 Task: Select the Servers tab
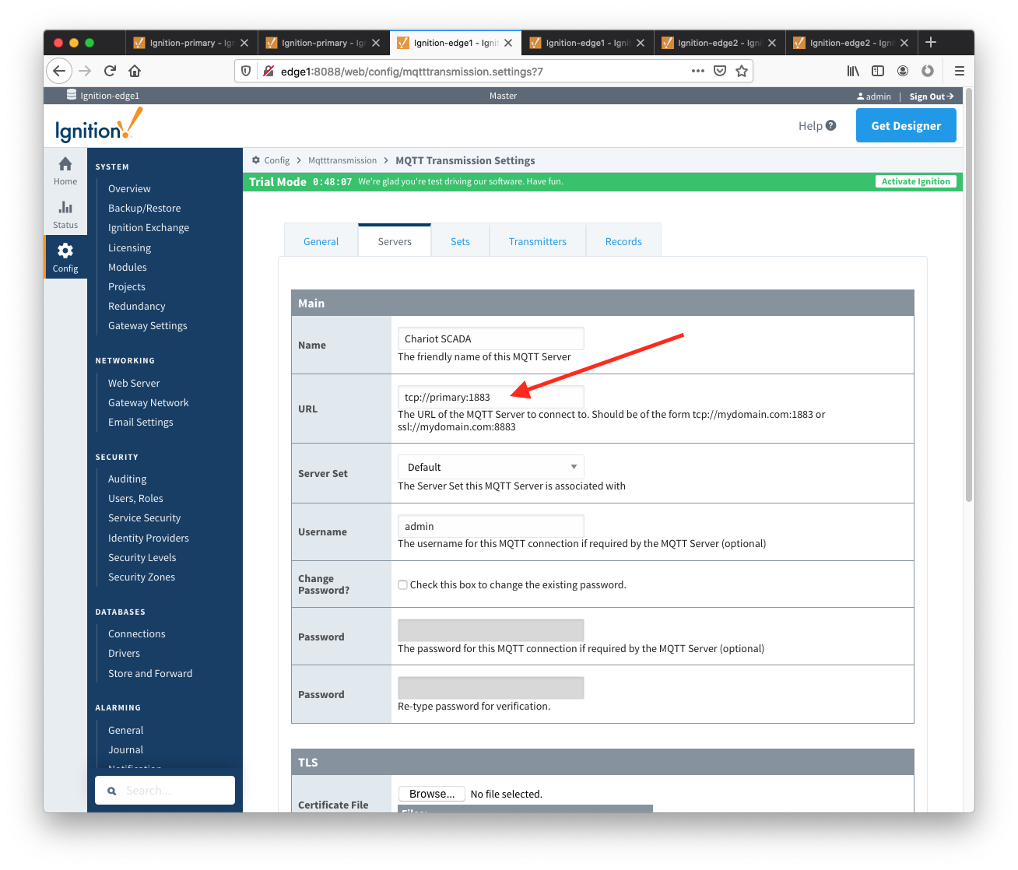[395, 241]
